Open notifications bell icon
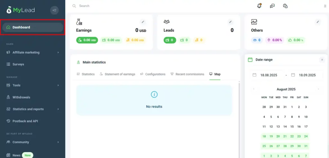 (259, 6)
